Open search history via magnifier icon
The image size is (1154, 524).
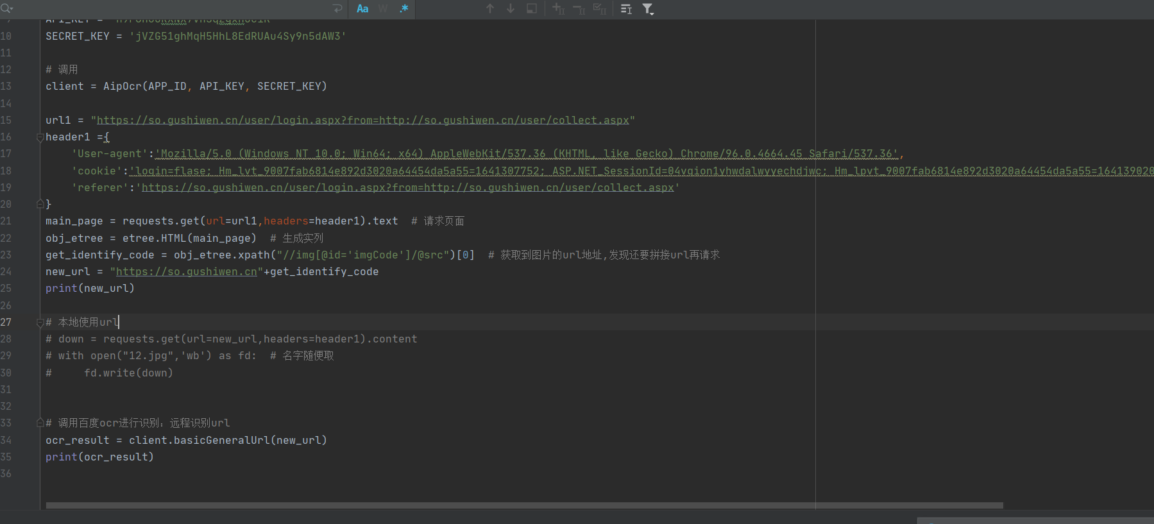point(6,8)
